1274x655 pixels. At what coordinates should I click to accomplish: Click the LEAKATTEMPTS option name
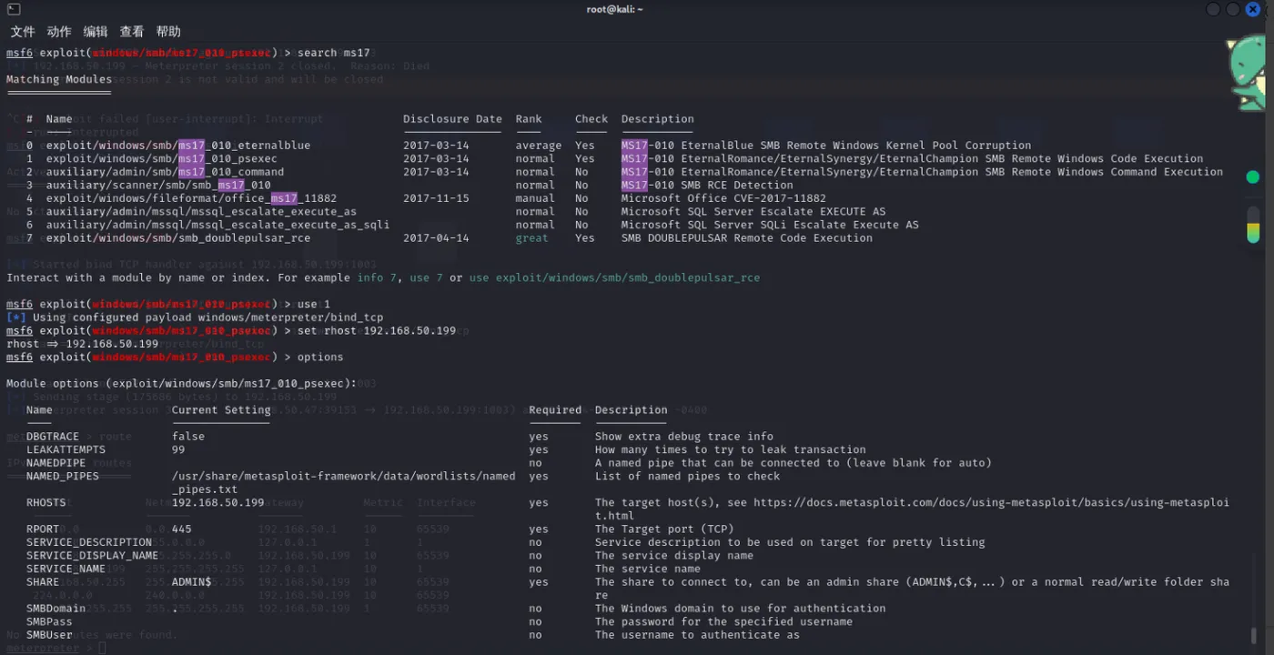(x=66, y=449)
